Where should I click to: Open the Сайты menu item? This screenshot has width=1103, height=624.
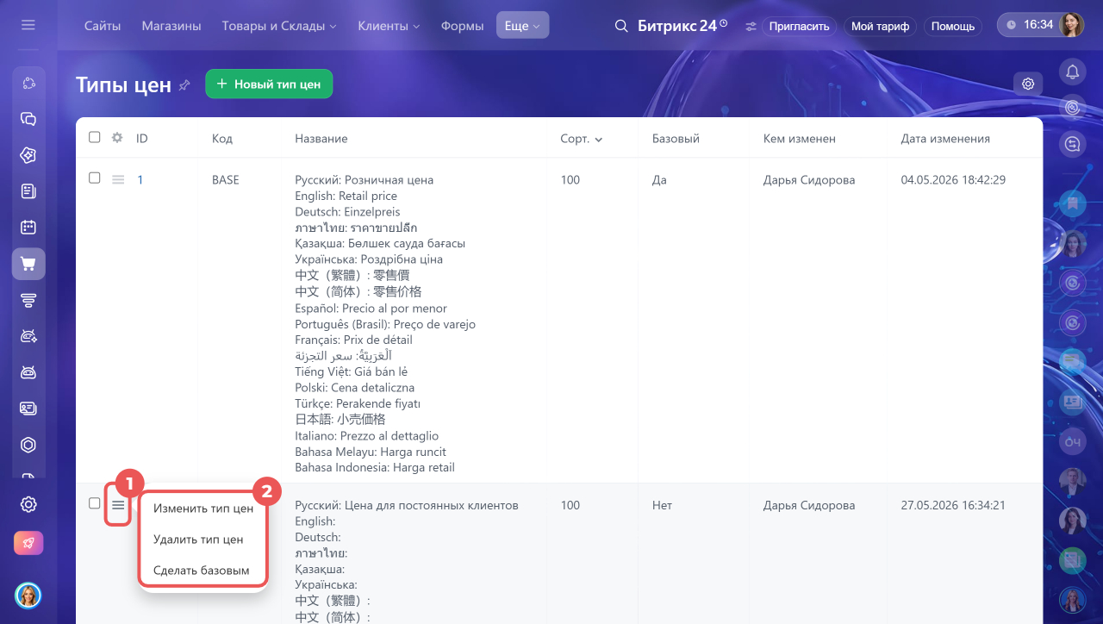(x=103, y=26)
